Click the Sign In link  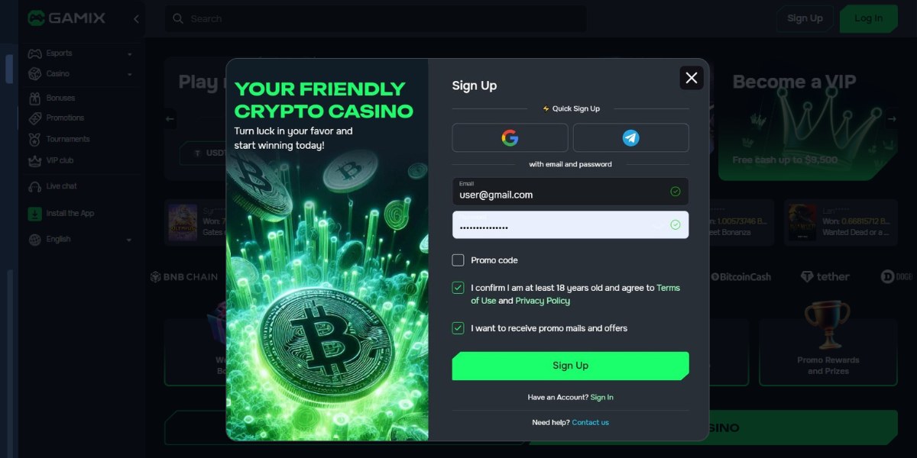tap(602, 397)
